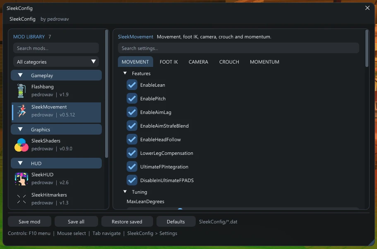
Task: Click Restore saved button
Action: [x=127, y=222]
